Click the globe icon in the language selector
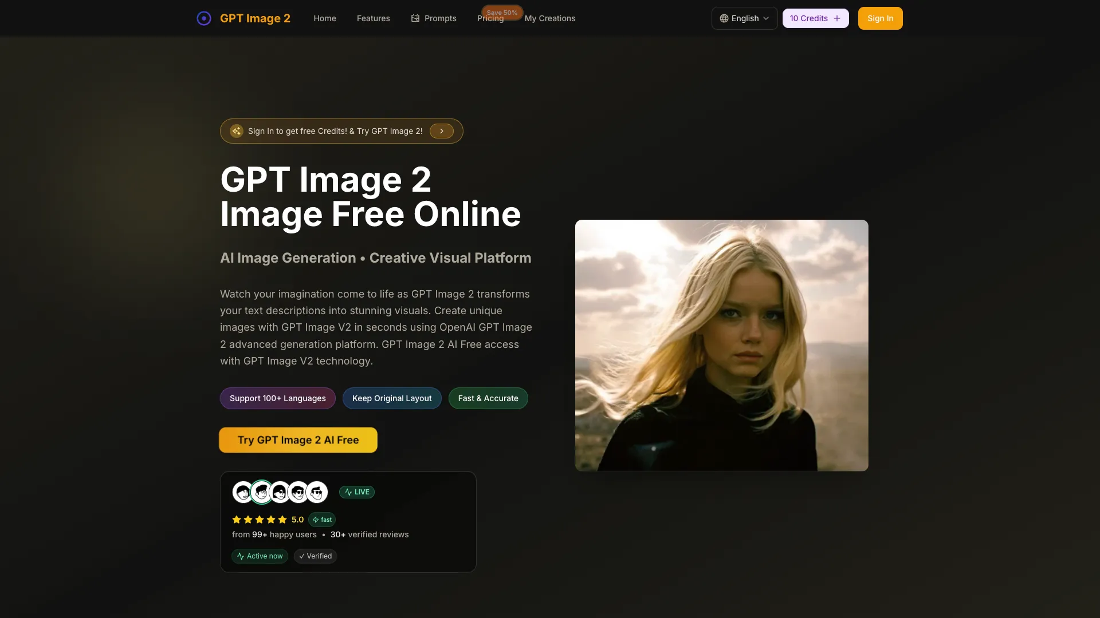1100x618 pixels. (x=723, y=18)
